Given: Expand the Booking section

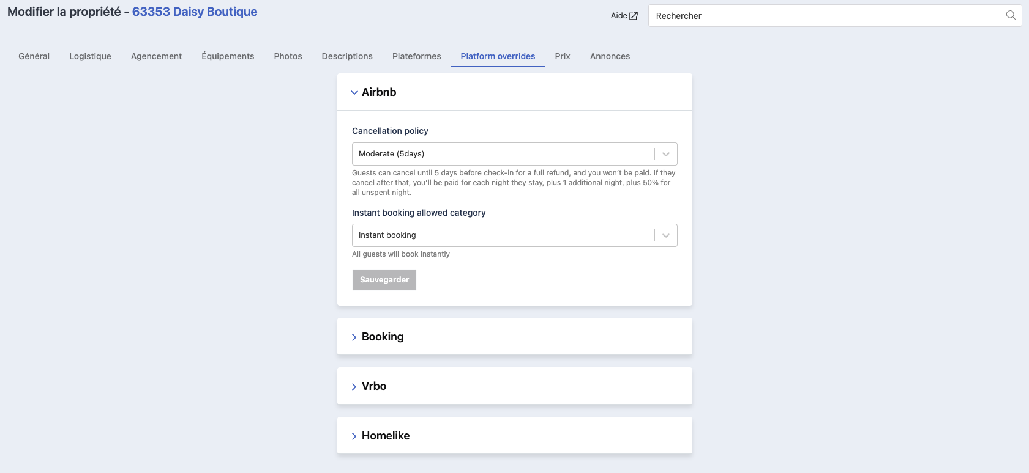Looking at the screenshot, I should (x=514, y=336).
